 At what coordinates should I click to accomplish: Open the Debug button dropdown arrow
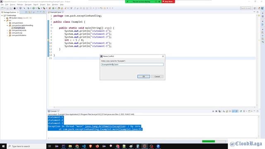point(31,8)
